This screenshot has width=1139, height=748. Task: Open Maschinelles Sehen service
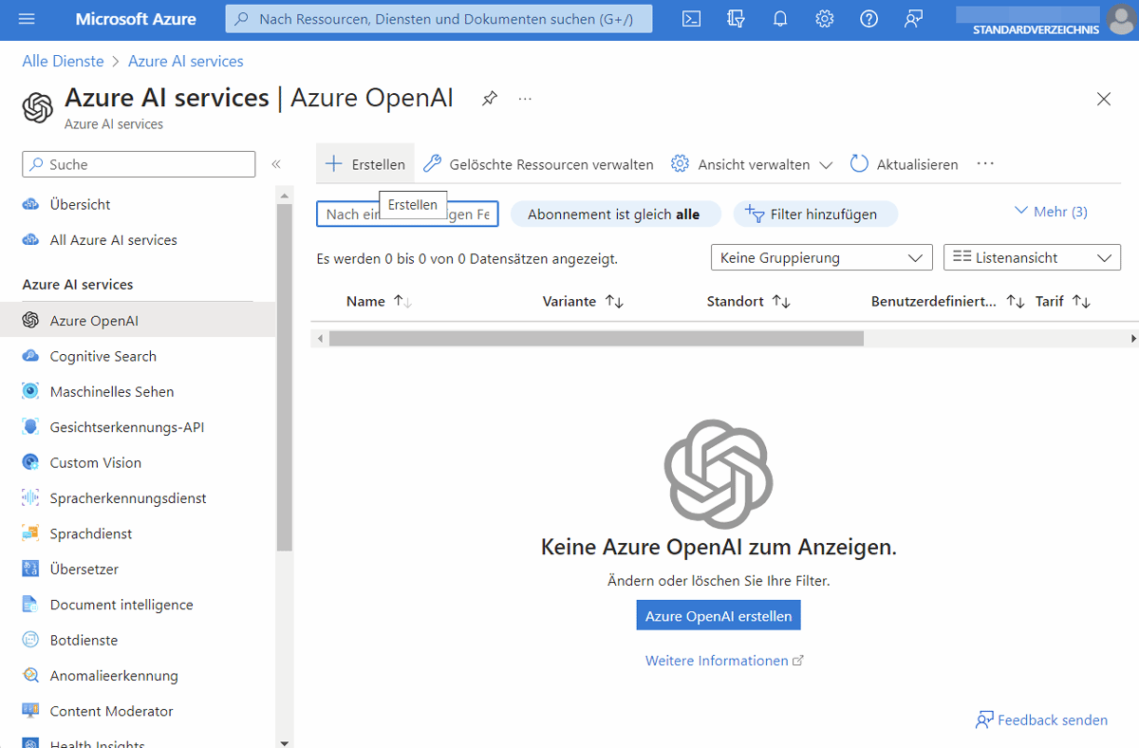point(111,391)
